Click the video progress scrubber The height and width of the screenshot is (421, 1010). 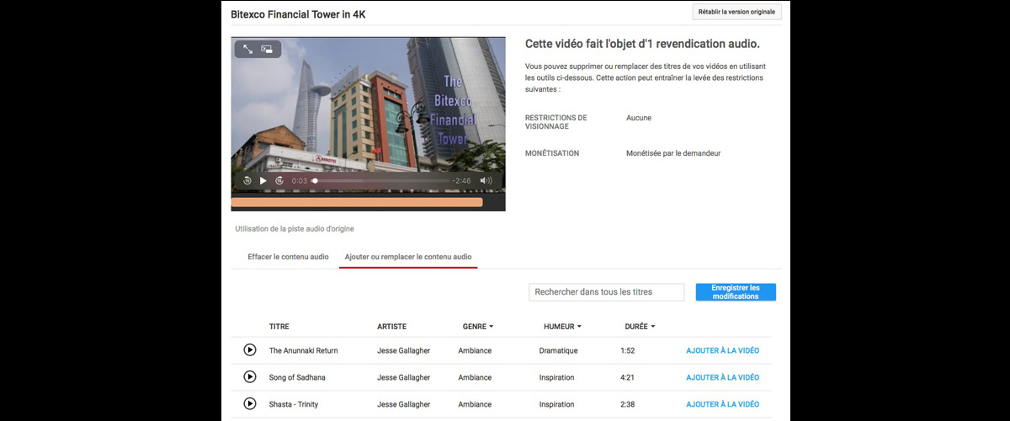coord(315,180)
